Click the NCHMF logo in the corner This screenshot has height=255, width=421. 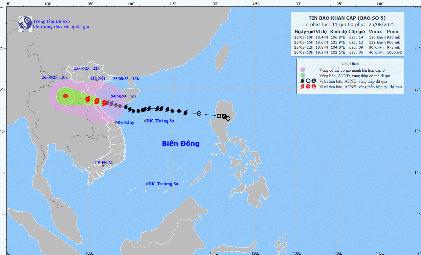tap(25, 24)
